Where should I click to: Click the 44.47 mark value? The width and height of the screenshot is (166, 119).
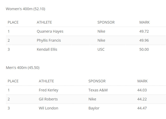pos(142,108)
